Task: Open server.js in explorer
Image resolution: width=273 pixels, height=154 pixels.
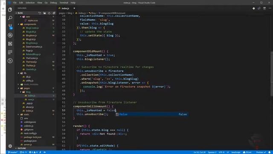Action: coord(28,145)
